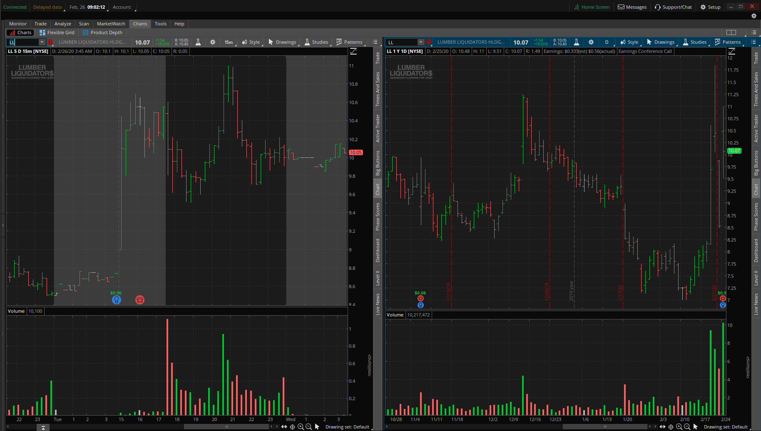The height and width of the screenshot is (431, 761).
Task: Open the Tools tab
Action: coord(161,24)
